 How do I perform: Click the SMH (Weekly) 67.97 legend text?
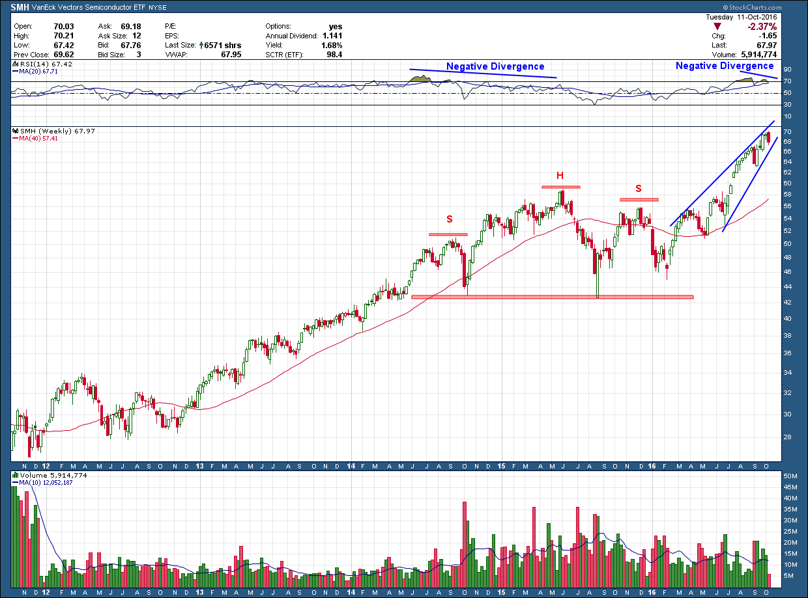[57, 131]
